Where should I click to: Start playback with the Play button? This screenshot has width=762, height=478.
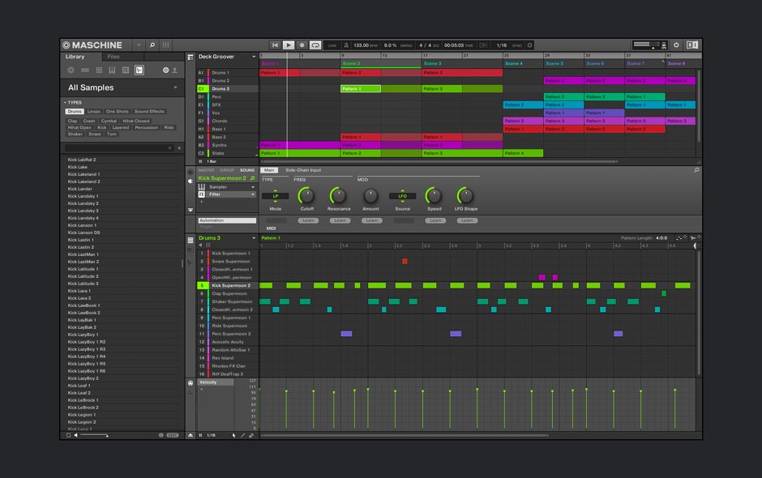pyautogui.click(x=288, y=45)
